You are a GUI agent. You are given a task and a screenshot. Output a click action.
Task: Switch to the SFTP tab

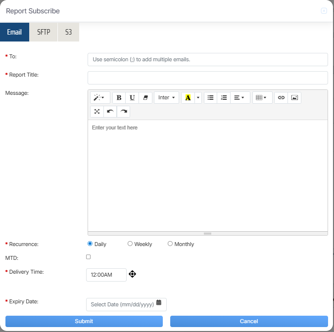point(44,32)
